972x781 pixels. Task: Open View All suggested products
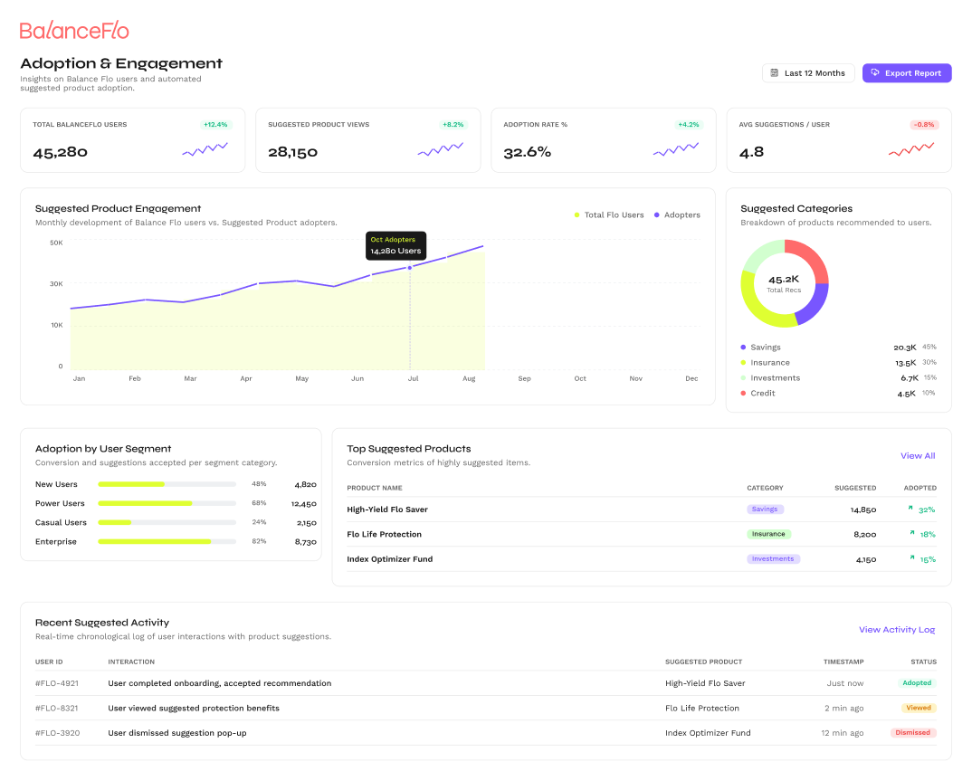[x=918, y=455]
